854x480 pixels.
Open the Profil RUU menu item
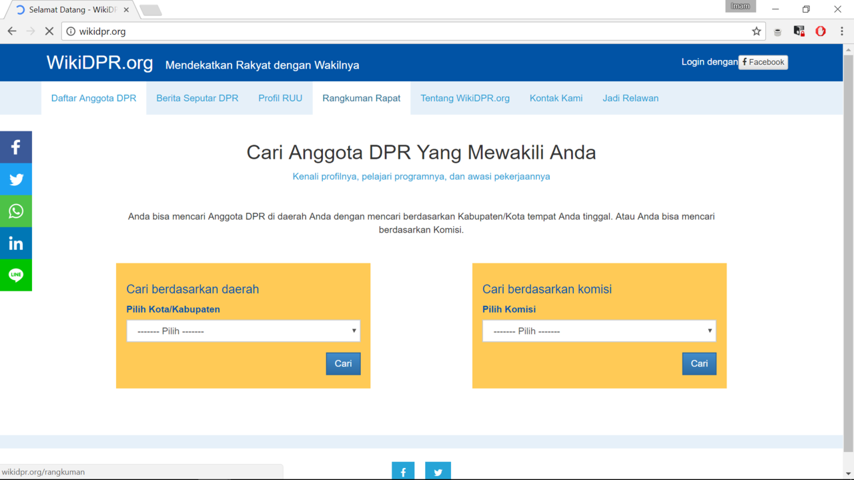coord(280,98)
